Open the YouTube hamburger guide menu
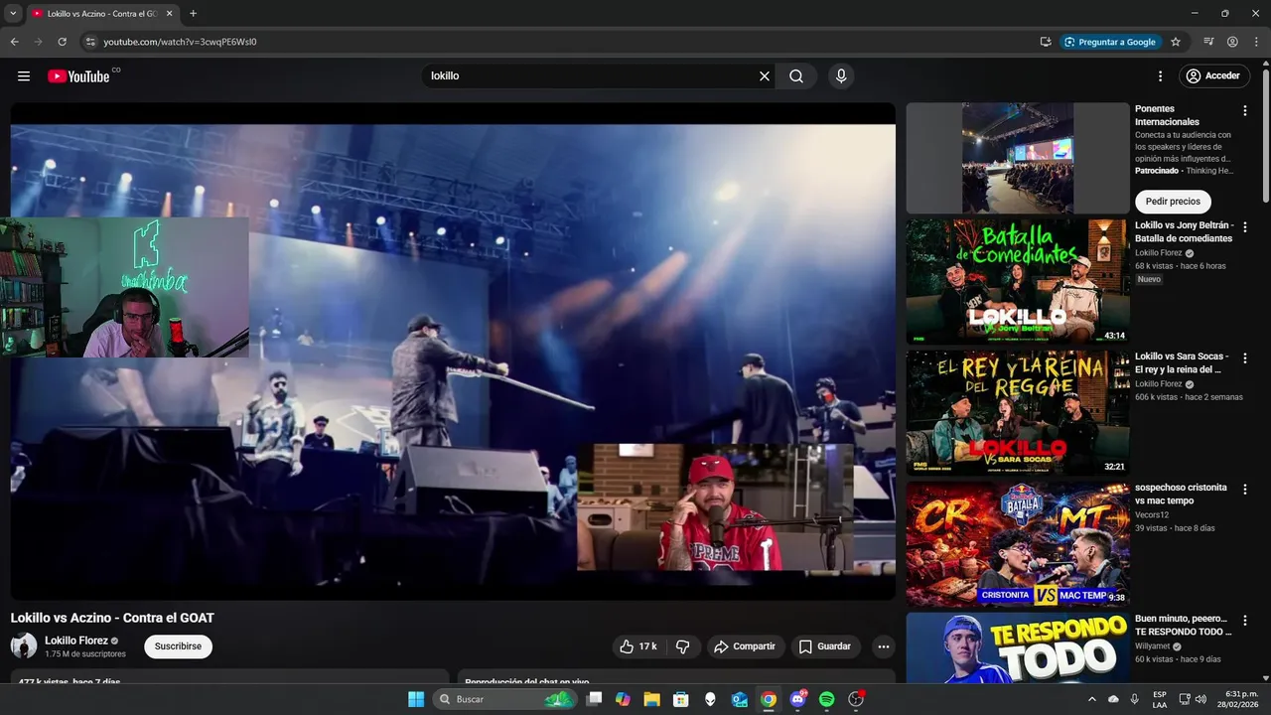 24,76
